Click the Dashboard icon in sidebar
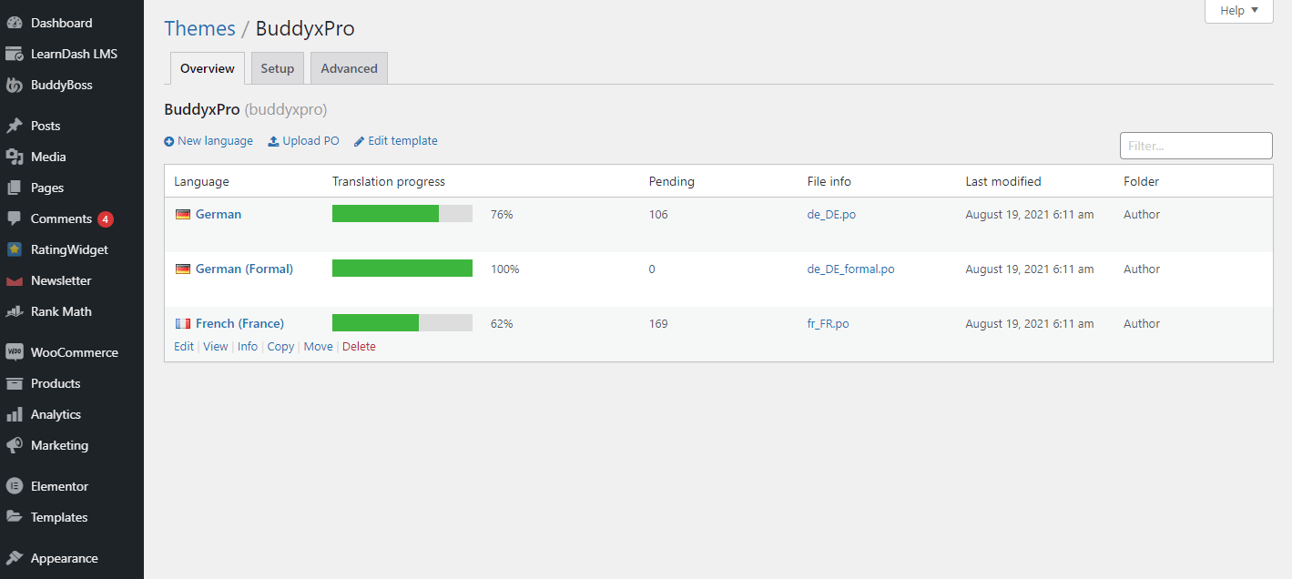 click(x=15, y=23)
